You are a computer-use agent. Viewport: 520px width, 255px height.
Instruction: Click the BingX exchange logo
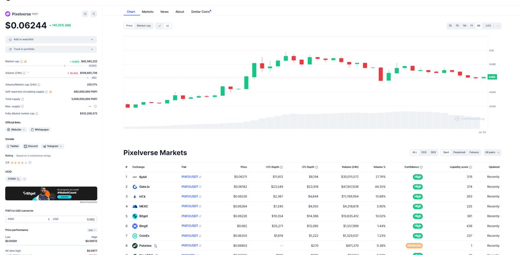(135, 226)
